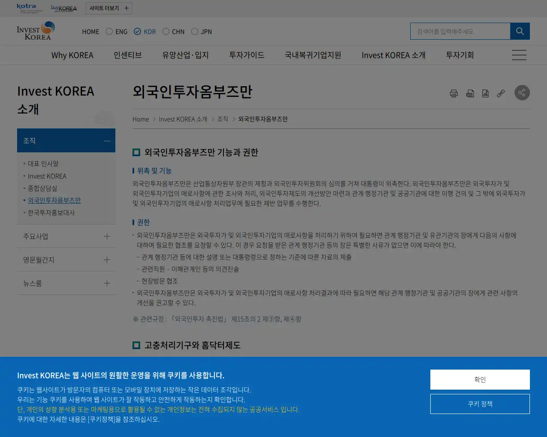Click the image save icon
This screenshot has height=437, width=547.
tap(485, 93)
